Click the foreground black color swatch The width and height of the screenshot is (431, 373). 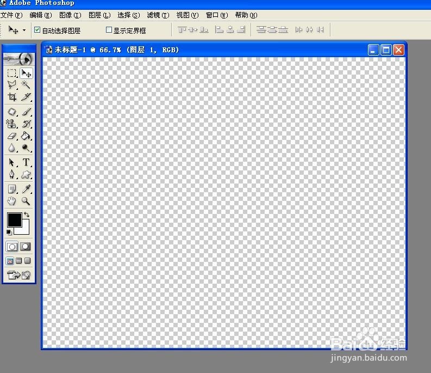pos(14,220)
